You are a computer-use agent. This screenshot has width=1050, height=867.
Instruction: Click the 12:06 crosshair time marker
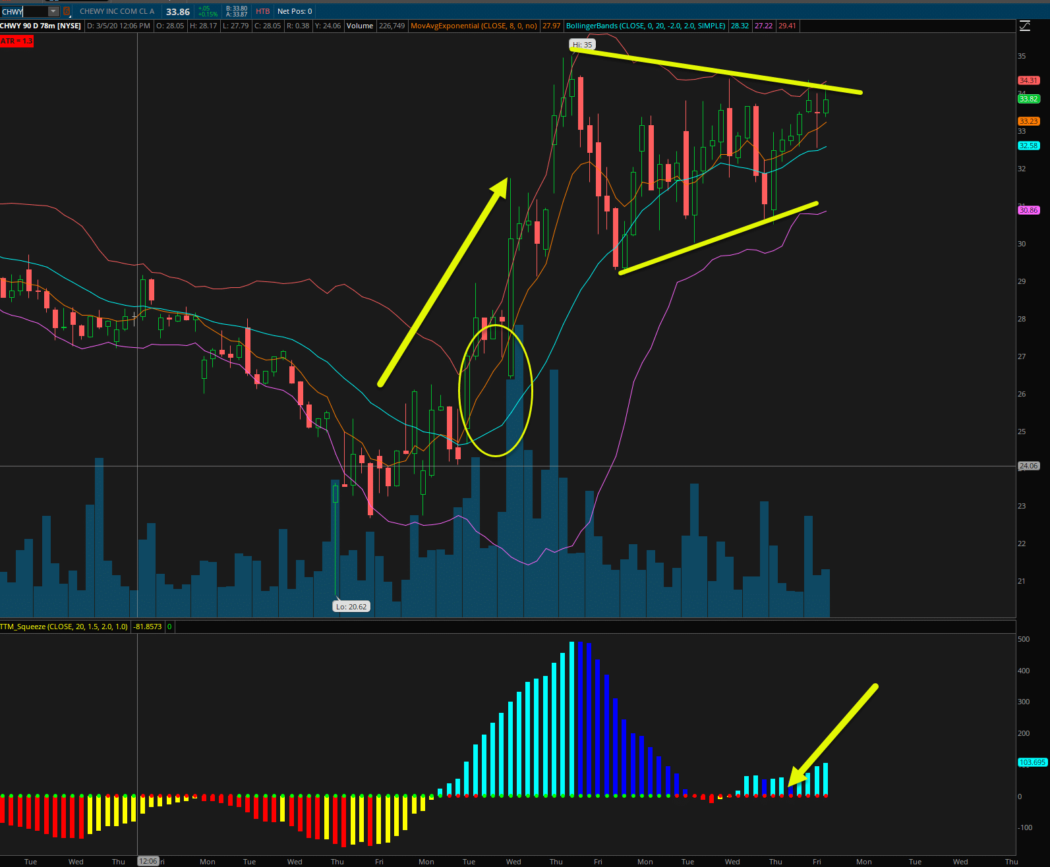tap(148, 861)
